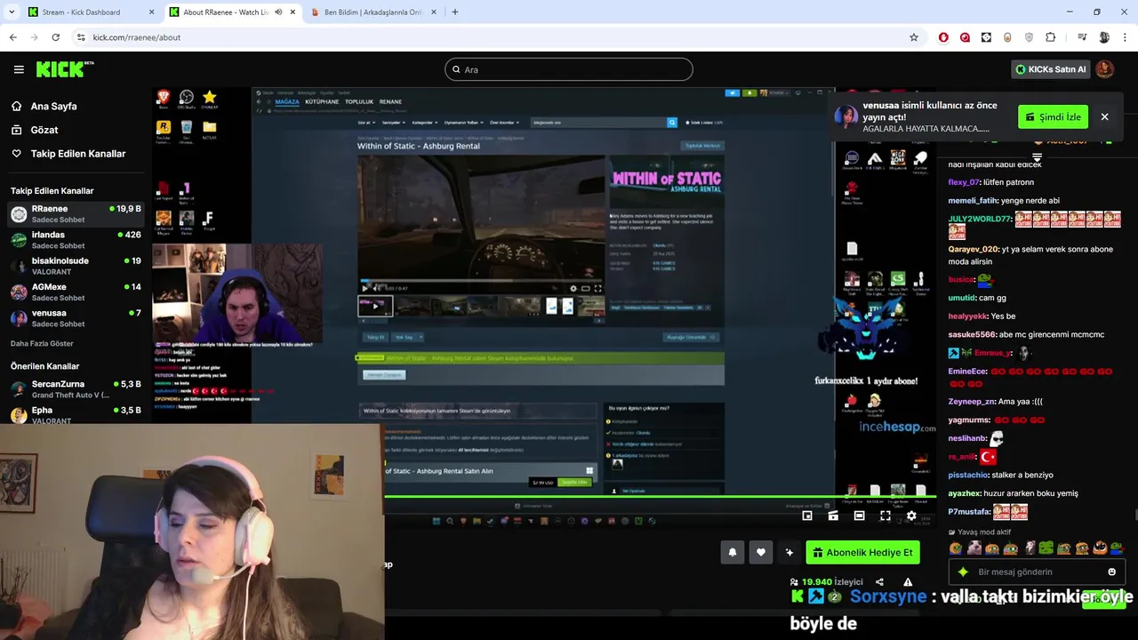1138x640 pixels.
Task: Open the media controls toolbar icon
Action: point(1082,37)
